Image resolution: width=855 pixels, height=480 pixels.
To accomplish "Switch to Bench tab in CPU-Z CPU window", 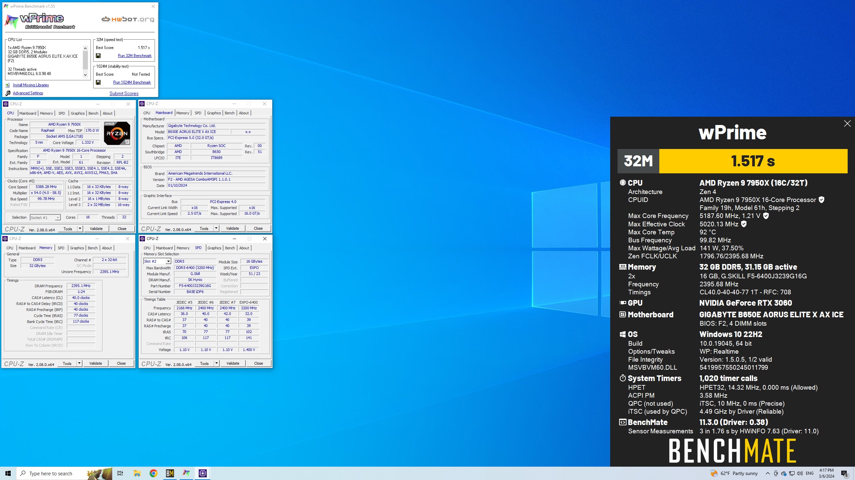I will click(x=93, y=113).
